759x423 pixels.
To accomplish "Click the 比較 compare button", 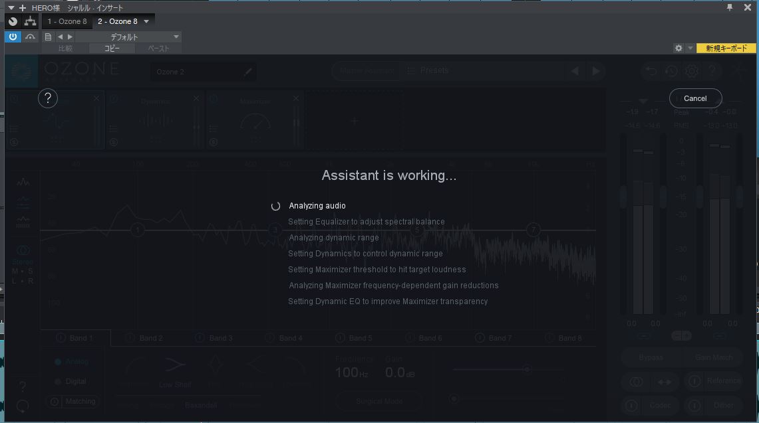I will (x=65, y=48).
